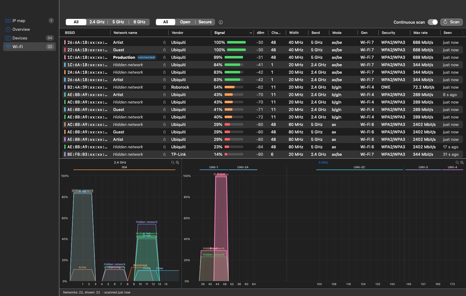The image size is (466, 296).
Task: Go to Devices in the sidebar
Action: coord(30,38)
